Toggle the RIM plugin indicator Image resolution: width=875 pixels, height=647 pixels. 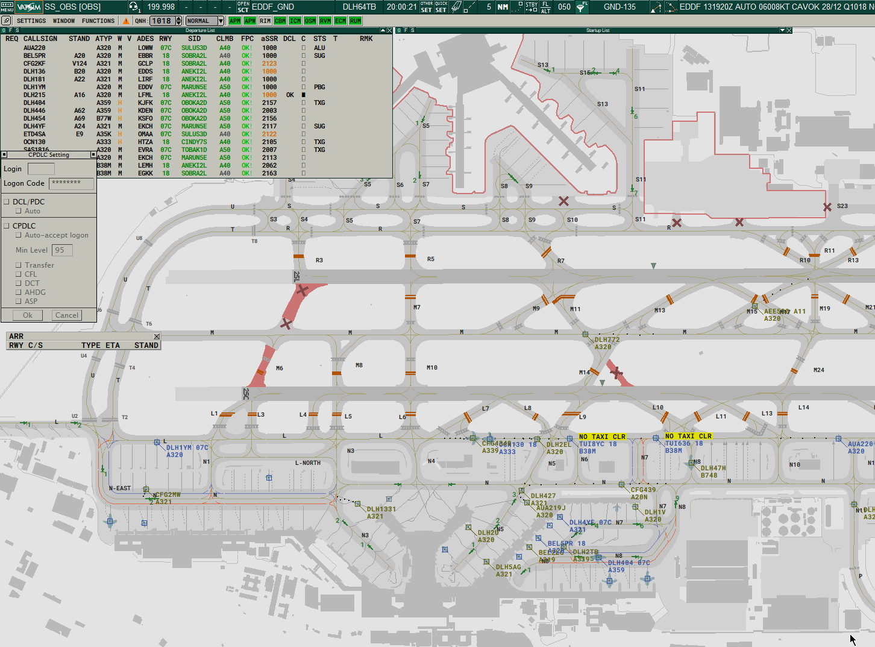pyautogui.click(x=265, y=21)
